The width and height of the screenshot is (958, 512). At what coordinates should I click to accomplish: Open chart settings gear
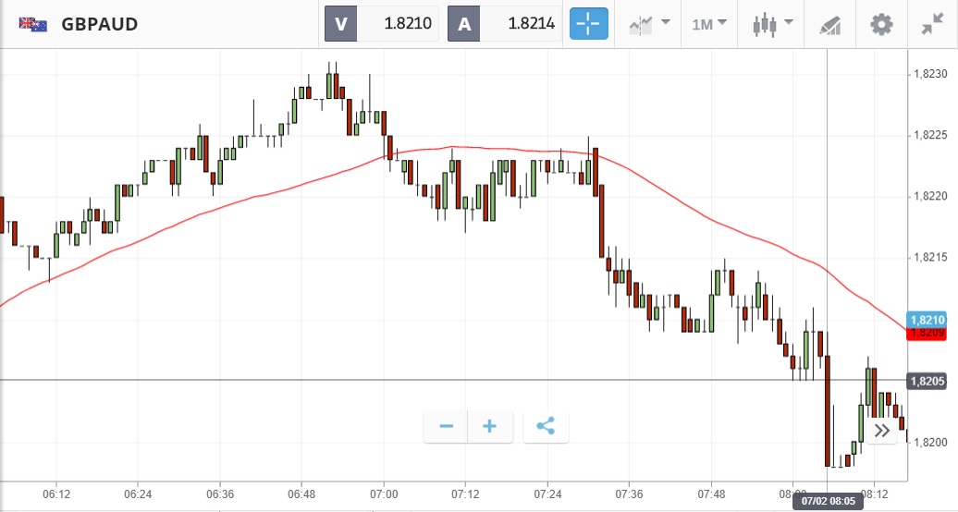(881, 24)
